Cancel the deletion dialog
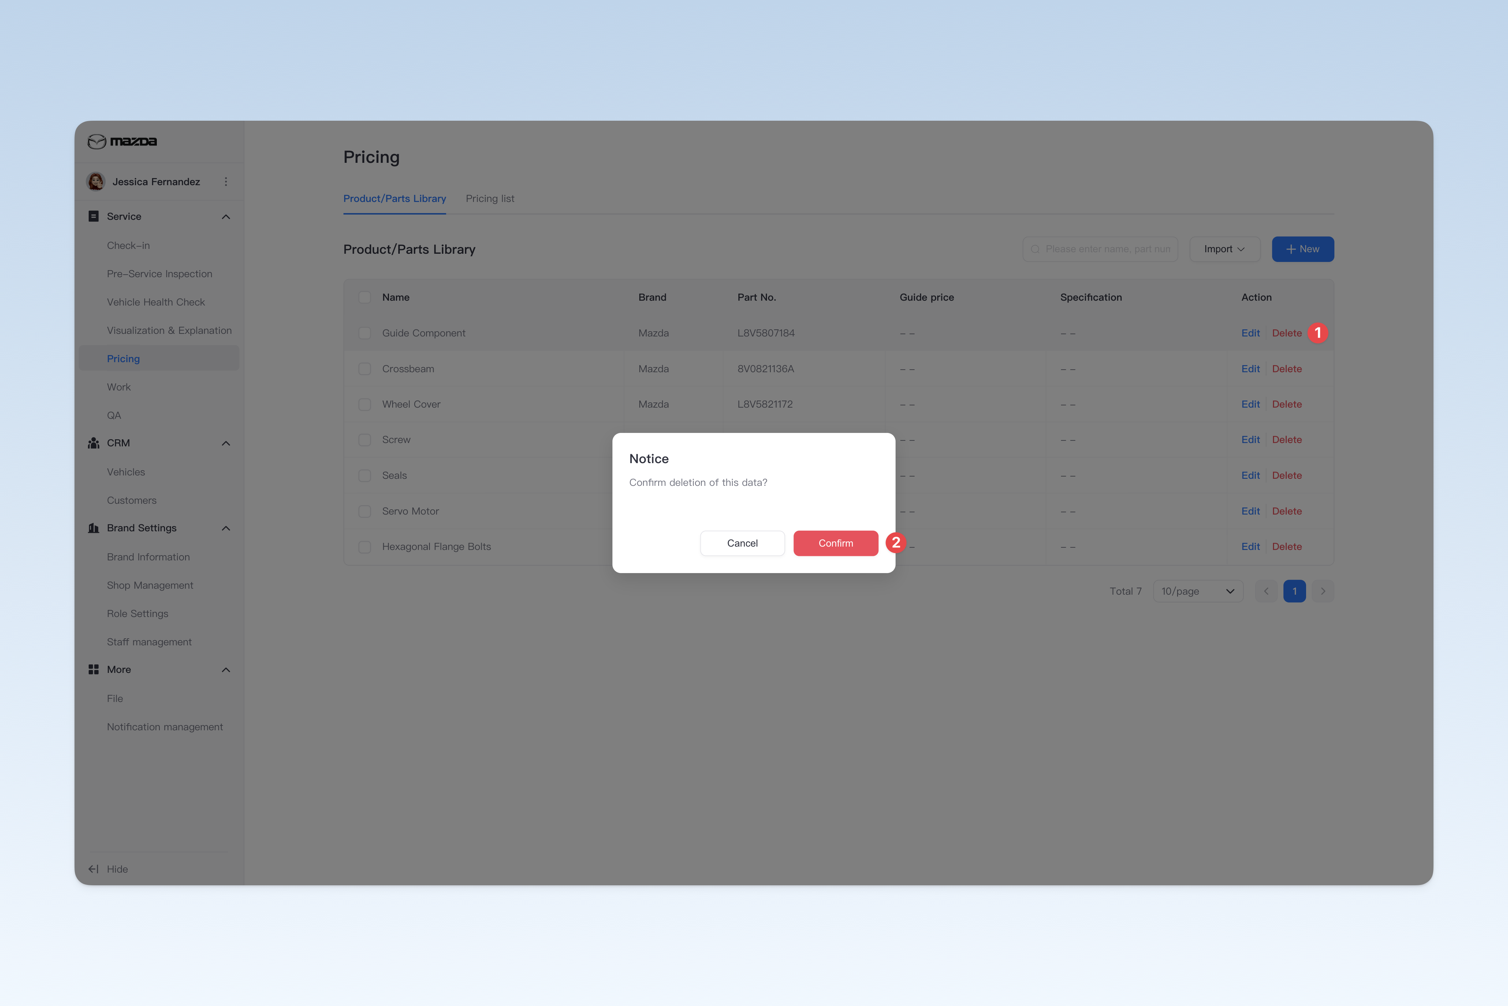Screen dimensions: 1508x1006 tap(742, 543)
